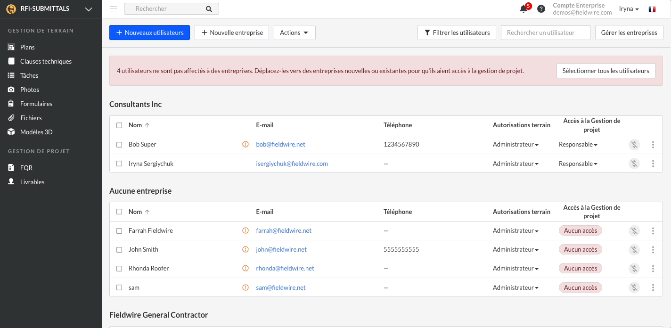This screenshot has width=671, height=328.
Task: Open the Actions dropdown
Action: click(295, 33)
